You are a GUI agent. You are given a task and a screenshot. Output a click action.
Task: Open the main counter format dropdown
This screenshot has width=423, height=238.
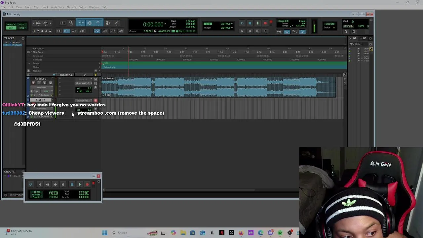[x=165, y=24]
